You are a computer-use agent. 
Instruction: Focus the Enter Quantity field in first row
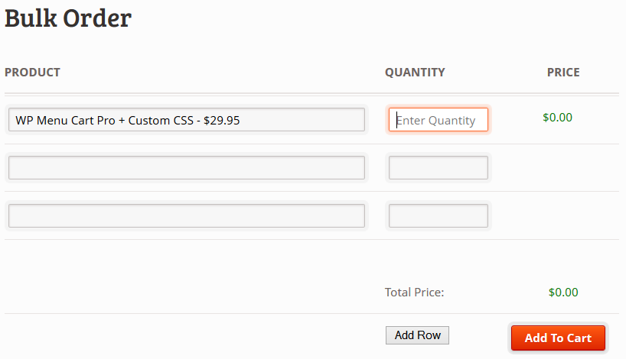[x=439, y=120]
